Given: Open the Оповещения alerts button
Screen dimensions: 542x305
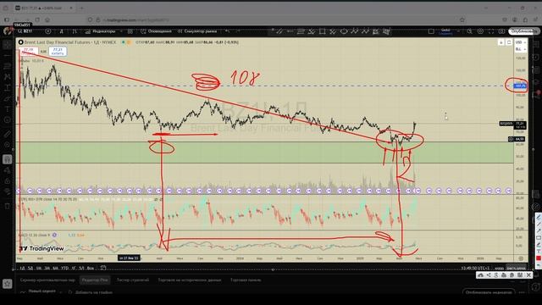Looking at the screenshot, I should (156, 31).
